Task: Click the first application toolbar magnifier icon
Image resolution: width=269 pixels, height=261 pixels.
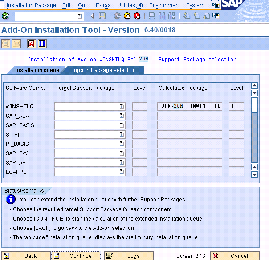Action: [6, 44]
